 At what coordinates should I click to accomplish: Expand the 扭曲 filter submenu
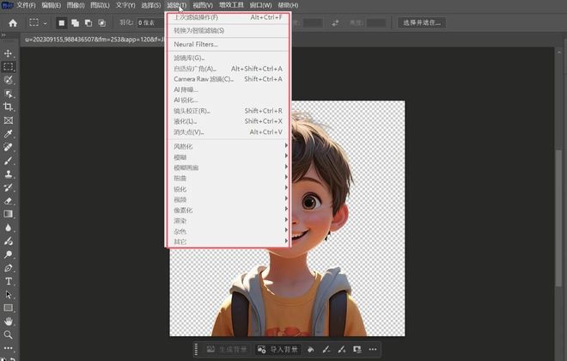click(228, 178)
